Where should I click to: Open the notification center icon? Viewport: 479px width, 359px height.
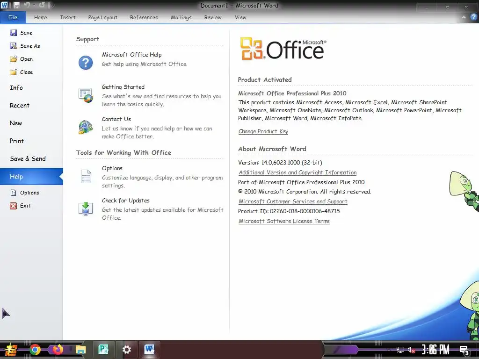pyautogui.click(x=464, y=350)
